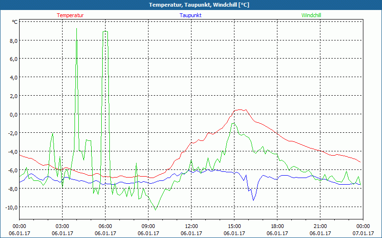Click the 4,0 y-axis value

pyautogui.click(x=14, y=77)
